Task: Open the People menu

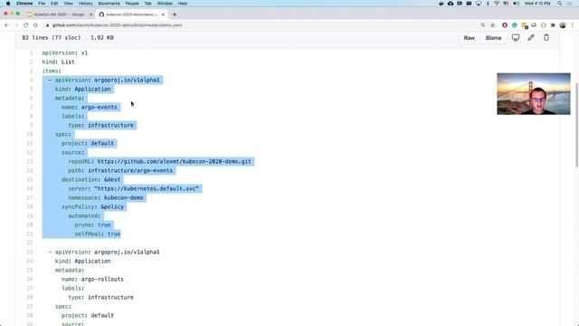Action: 132,4
